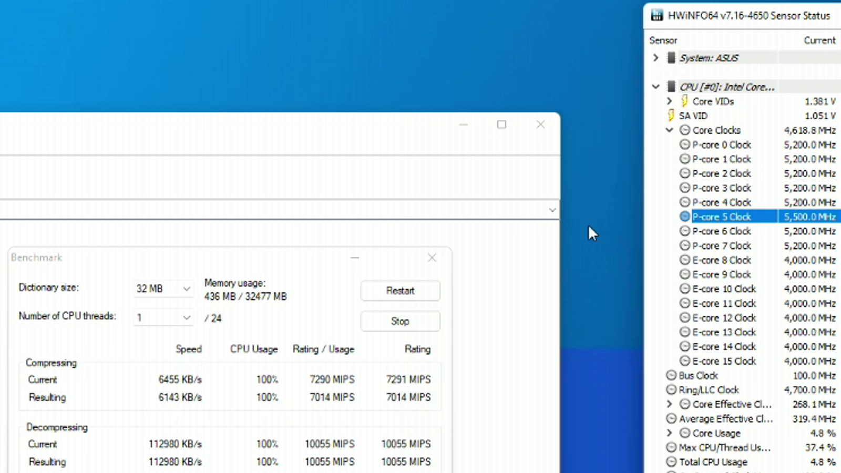Screen dimensions: 841x473
Task: Click the E-core 13 Clock icon
Action: (x=684, y=332)
